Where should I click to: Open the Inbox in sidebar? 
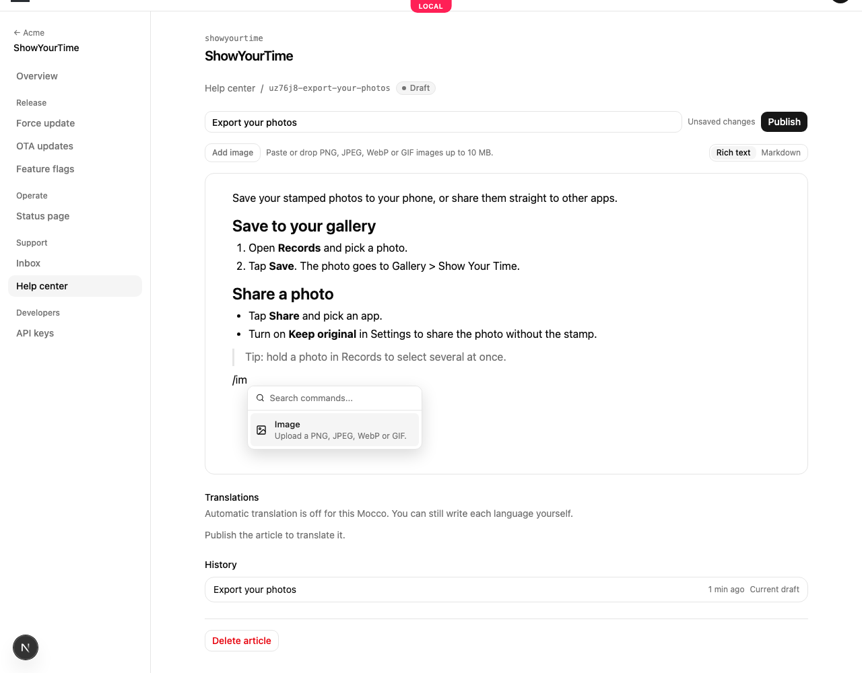pos(28,263)
